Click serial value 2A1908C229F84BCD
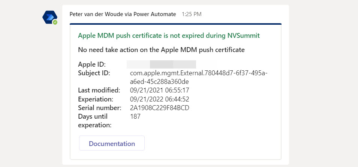The height and width of the screenshot is (167, 358). click(x=159, y=108)
